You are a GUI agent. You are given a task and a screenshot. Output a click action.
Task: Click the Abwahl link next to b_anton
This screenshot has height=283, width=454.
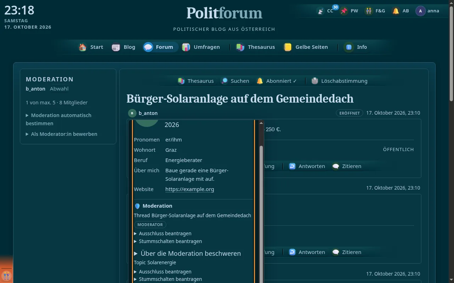(59, 89)
